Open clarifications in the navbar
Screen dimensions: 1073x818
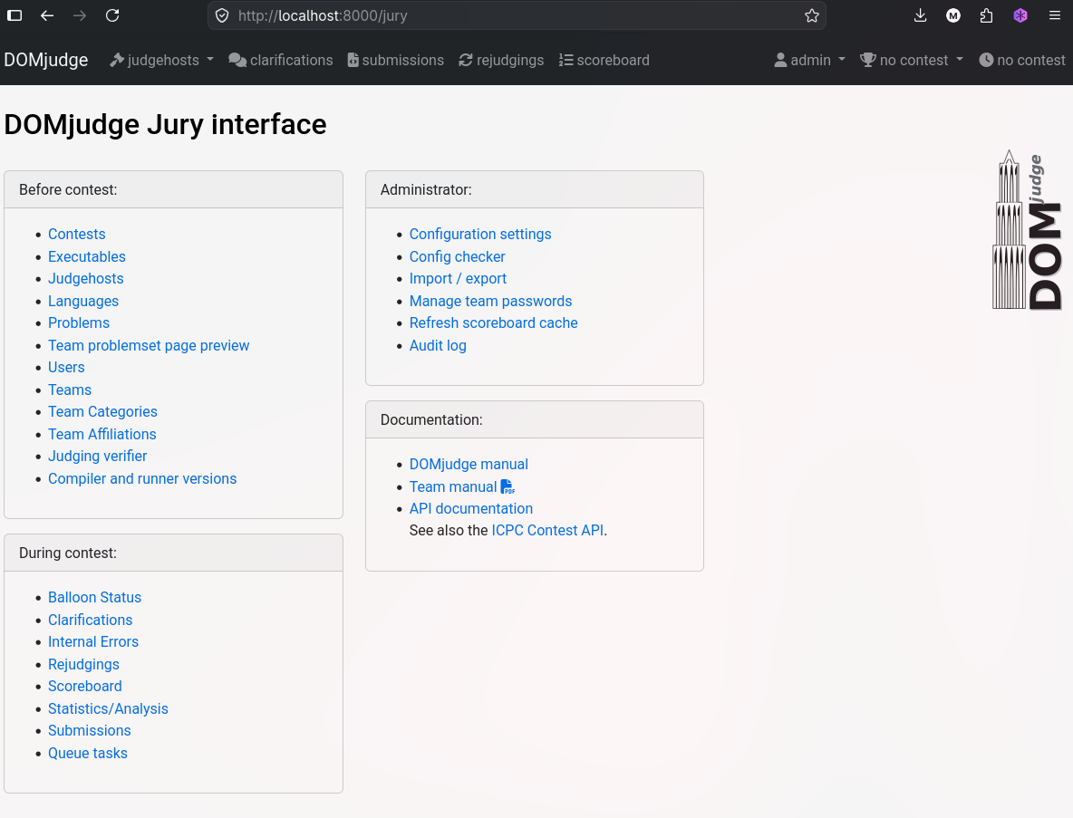[281, 60]
